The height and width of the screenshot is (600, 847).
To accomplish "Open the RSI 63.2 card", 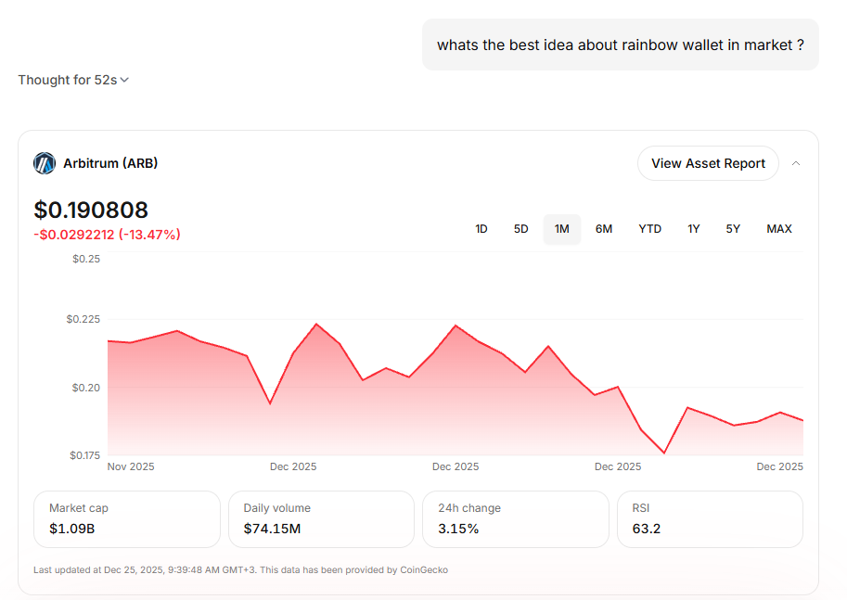I will click(710, 519).
